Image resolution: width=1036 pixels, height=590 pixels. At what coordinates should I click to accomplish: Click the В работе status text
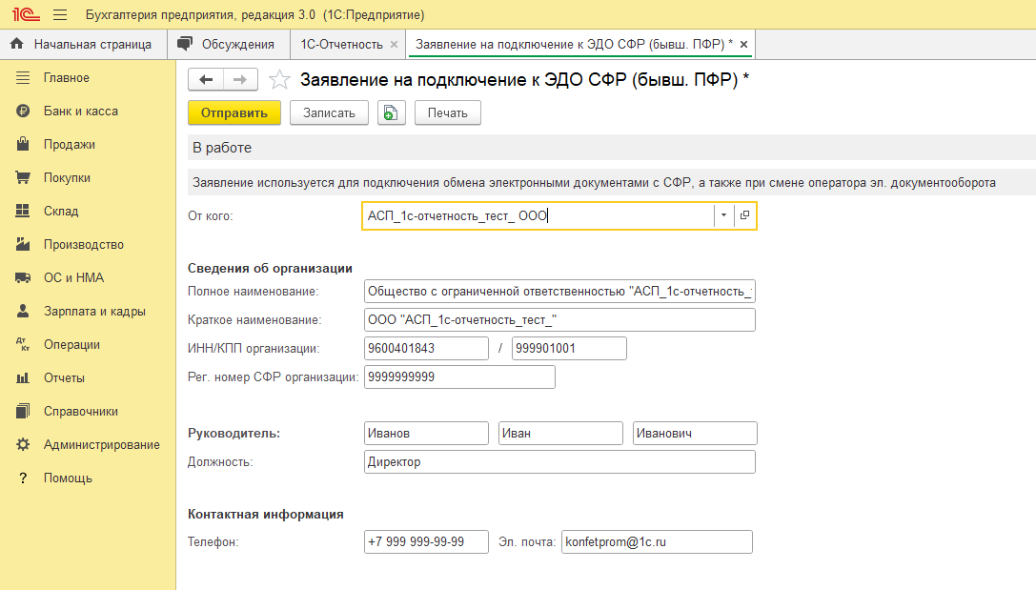pyautogui.click(x=222, y=148)
